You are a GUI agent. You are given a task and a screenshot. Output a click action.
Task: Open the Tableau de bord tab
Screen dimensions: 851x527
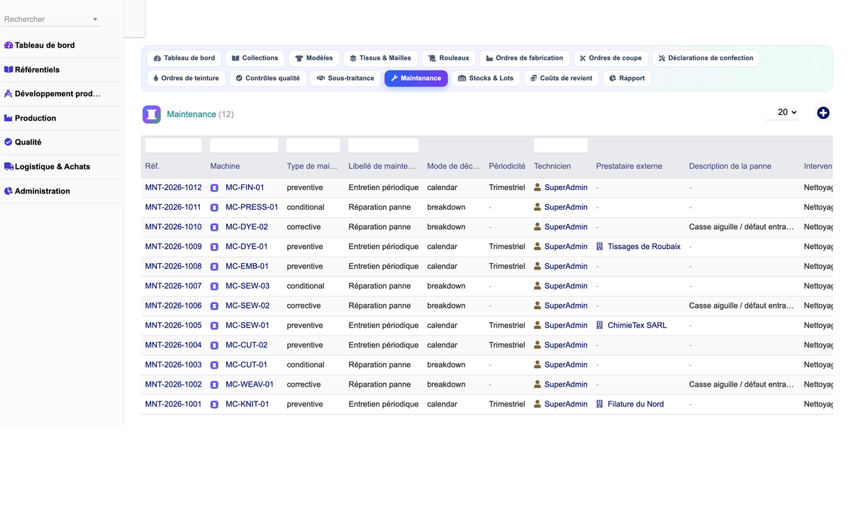click(184, 58)
